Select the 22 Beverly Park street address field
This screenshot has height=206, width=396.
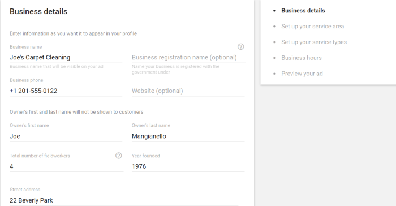click(124, 200)
